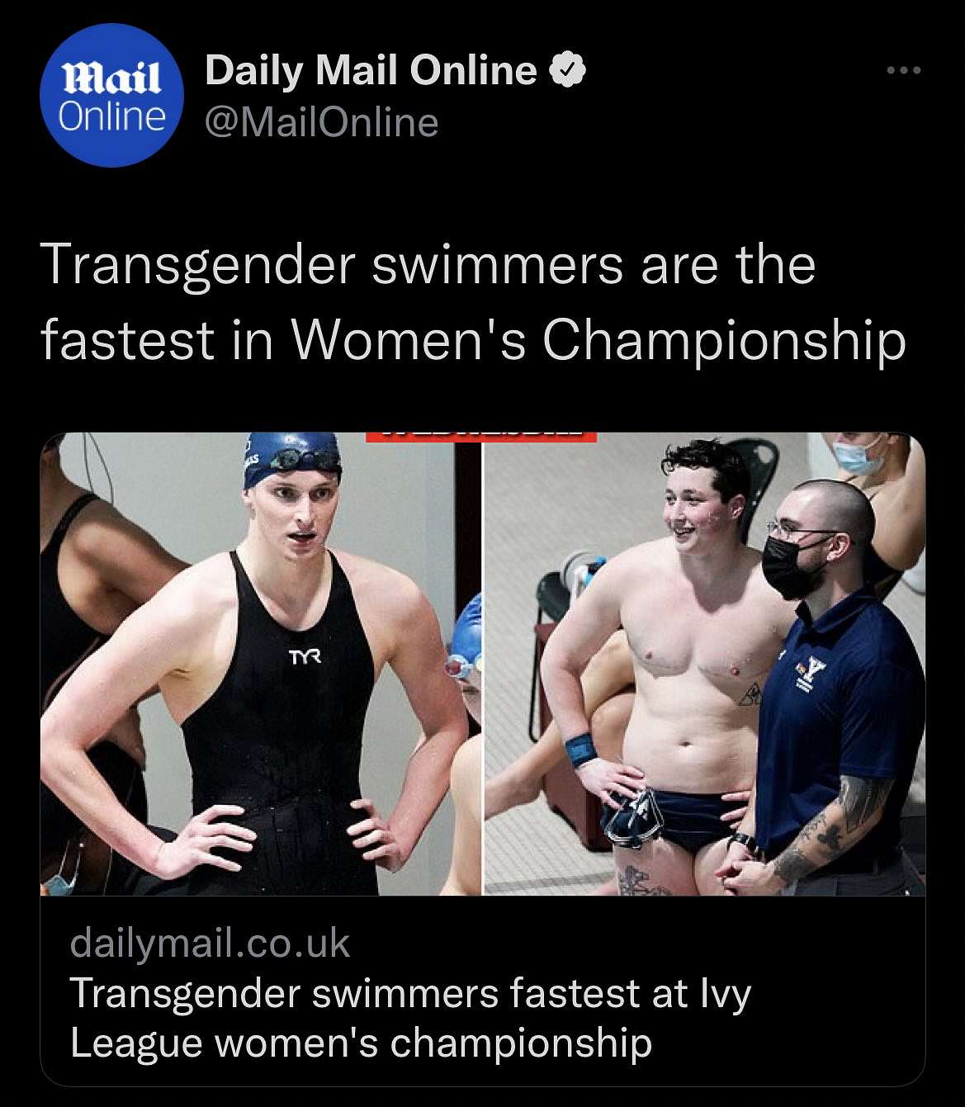This screenshot has height=1107, width=965.
Task: Click the blue verified badge icon
Action: point(568,71)
